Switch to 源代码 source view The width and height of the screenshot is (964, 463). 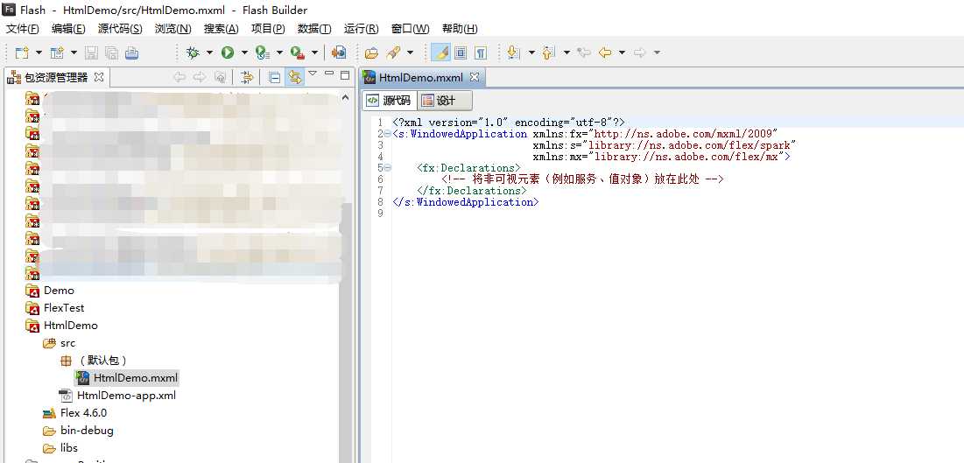click(x=389, y=101)
